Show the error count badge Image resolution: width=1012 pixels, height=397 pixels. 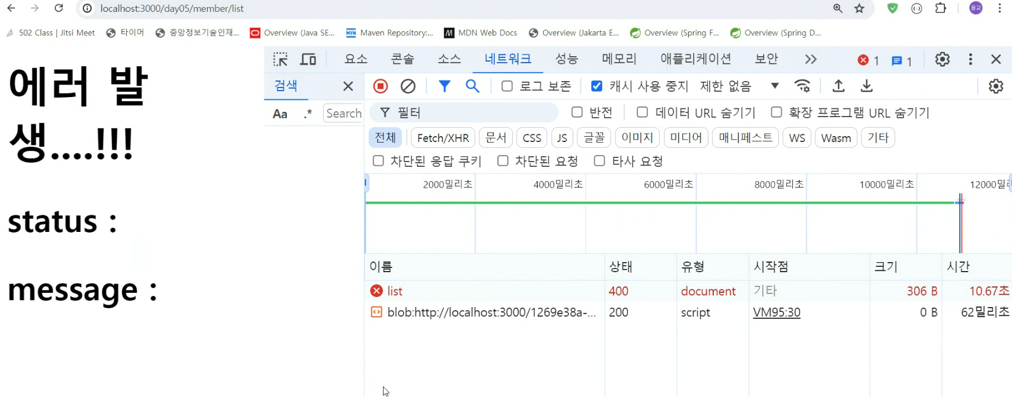[868, 60]
